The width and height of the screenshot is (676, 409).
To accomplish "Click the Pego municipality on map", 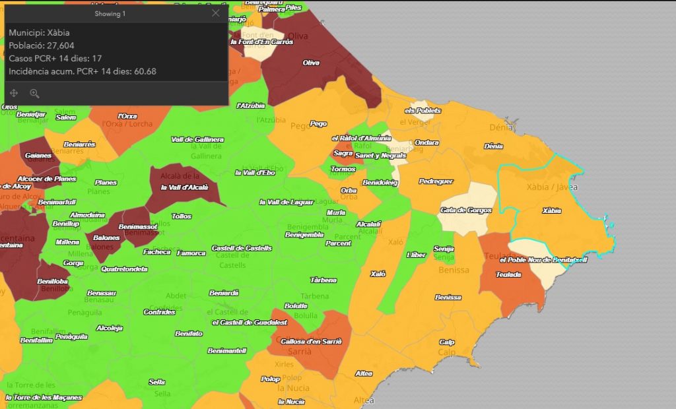I will tap(318, 123).
